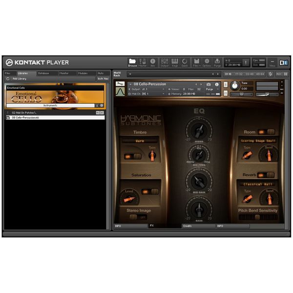Click the Pitch Bend Sensitivity slider
Screen dimensions: 293x293
coord(258,217)
